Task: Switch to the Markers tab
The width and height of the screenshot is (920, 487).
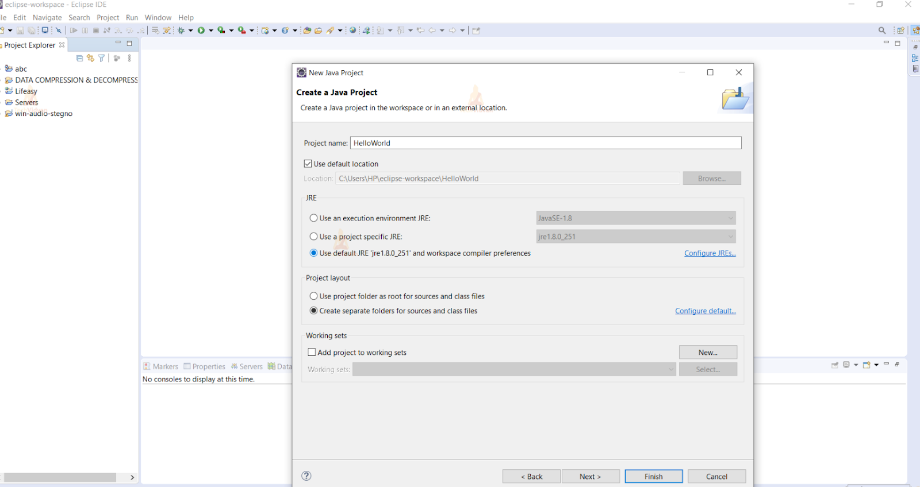Action: 161,366
